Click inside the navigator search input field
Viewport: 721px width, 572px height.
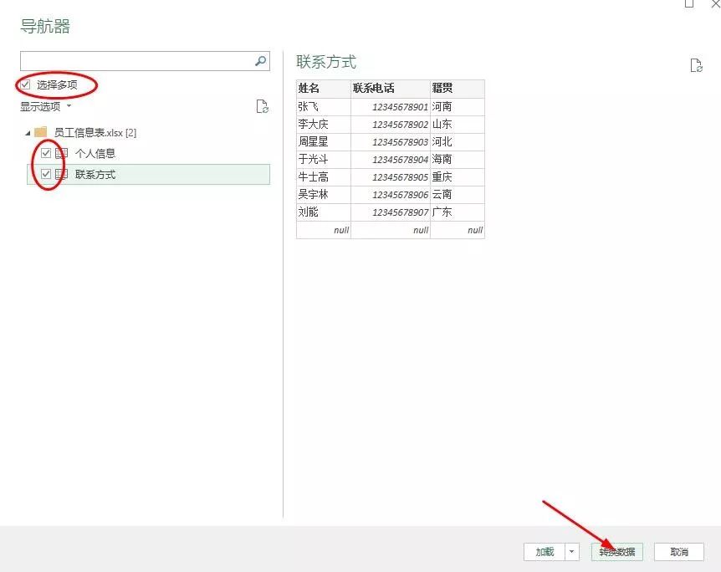134,60
